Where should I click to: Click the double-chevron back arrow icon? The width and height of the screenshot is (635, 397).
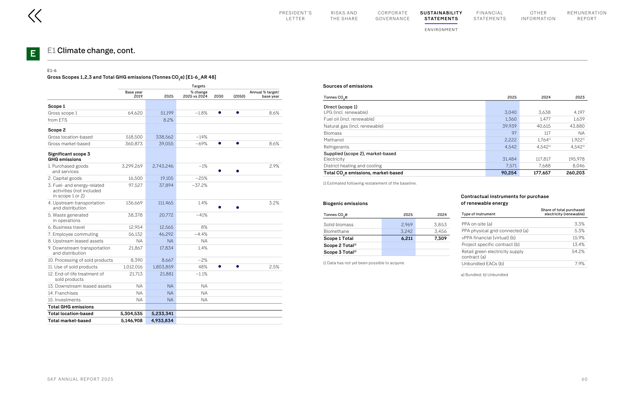tap(35, 16)
